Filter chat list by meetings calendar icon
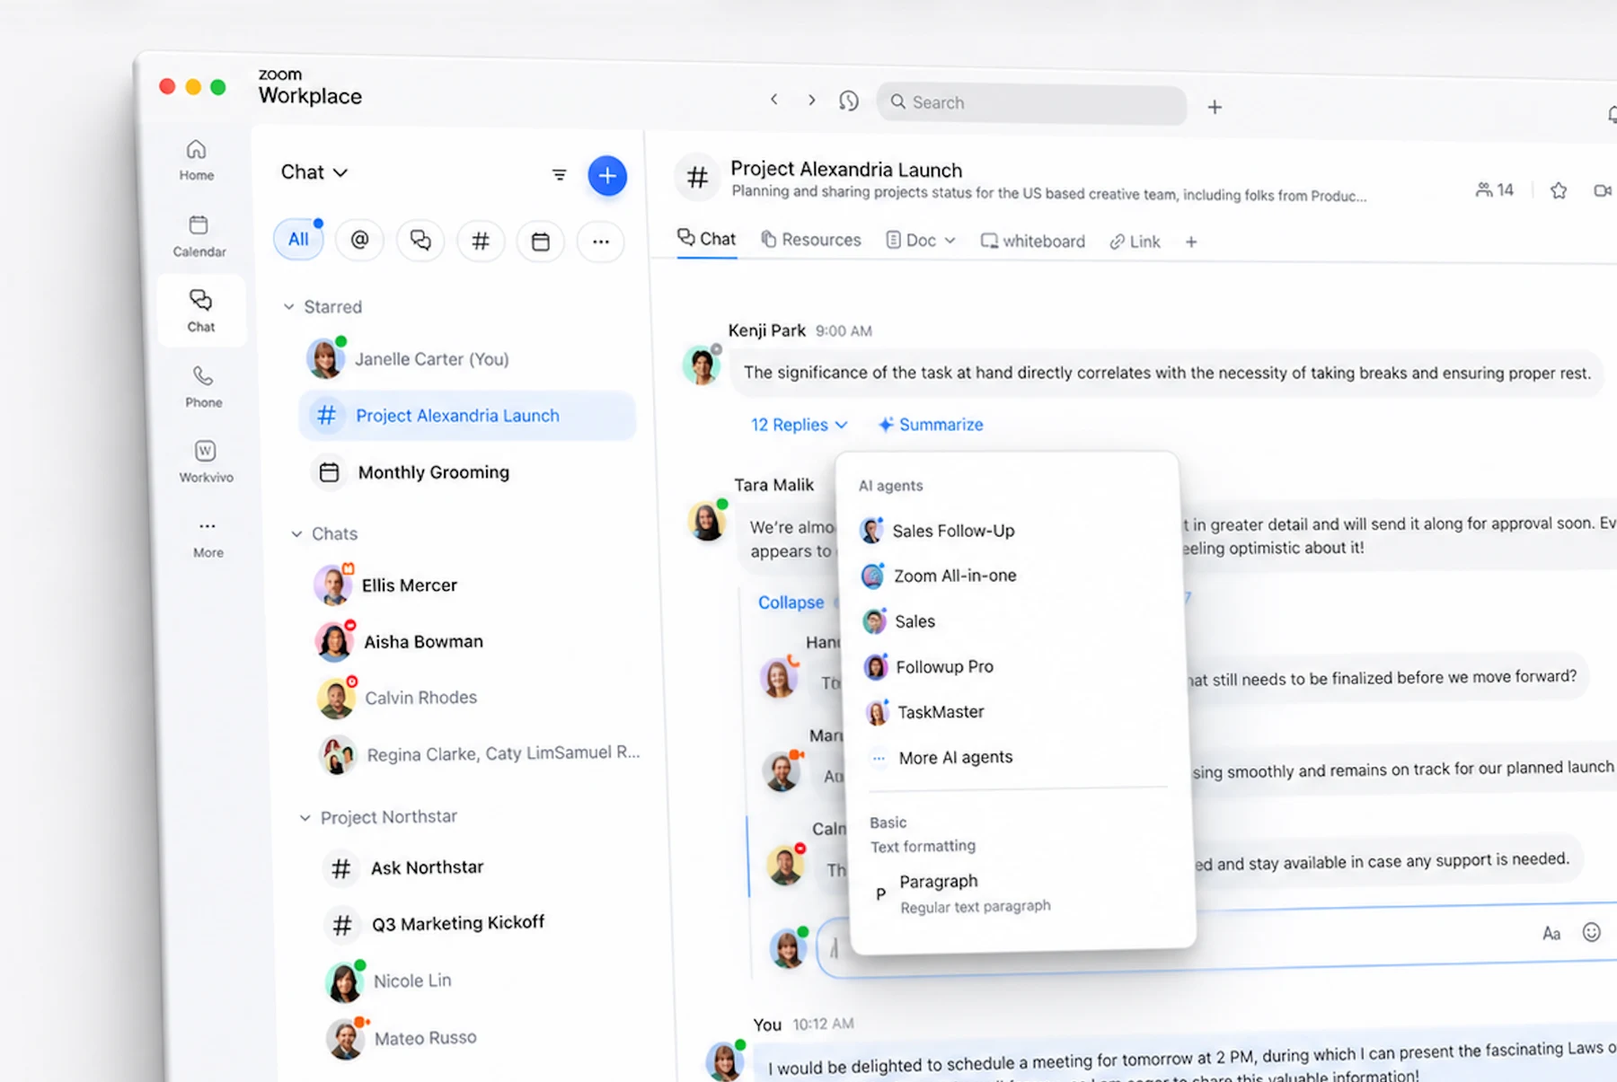Viewport: 1617px width, 1082px height. click(540, 242)
